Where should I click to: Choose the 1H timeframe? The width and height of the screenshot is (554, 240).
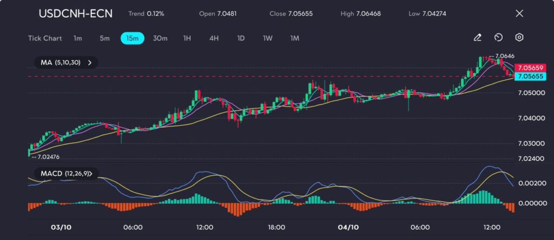187,38
